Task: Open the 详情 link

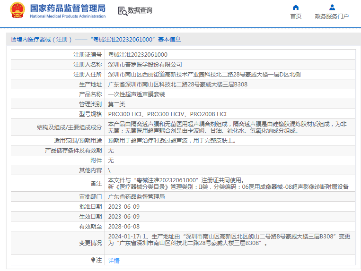Action: click(114, 261)
